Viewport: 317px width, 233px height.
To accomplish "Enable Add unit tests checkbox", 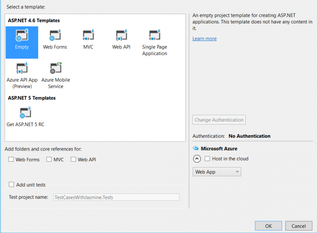I will tap(12, 185).
